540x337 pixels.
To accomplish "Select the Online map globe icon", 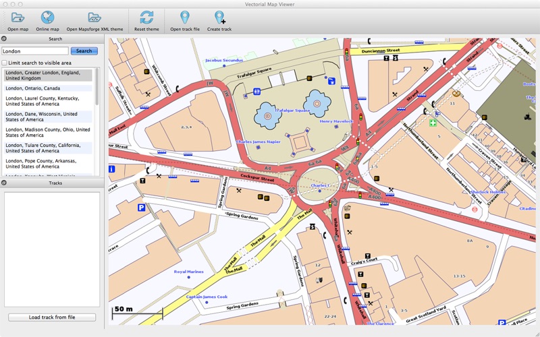I will (x=47, y=18).
